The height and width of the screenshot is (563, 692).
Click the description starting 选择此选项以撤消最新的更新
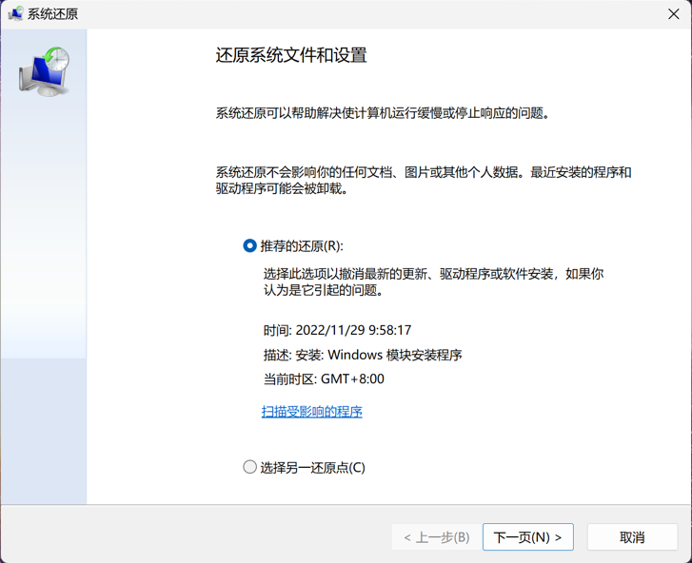(433, 282)
